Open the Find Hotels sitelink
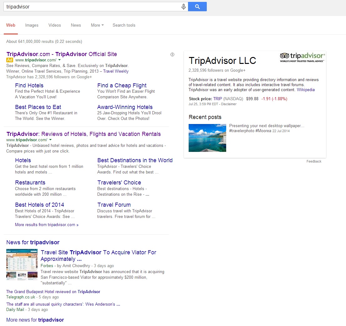Screen dimensions: 346x326 pyautogui.click(x=29, y=85)
